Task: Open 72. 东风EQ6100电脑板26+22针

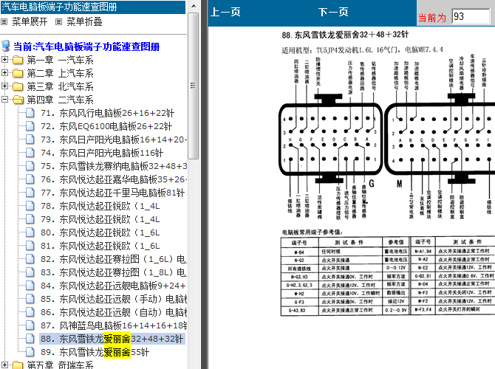Action: tap(106, 126)
